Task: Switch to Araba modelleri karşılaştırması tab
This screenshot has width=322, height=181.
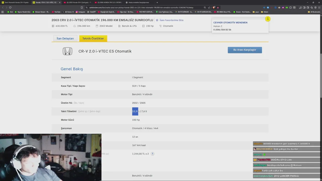Action: 139,3
